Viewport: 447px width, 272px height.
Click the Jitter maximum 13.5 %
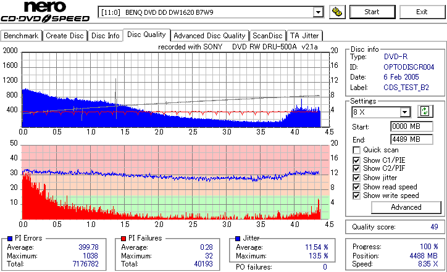pyautogui.click(x=318, y=256)
